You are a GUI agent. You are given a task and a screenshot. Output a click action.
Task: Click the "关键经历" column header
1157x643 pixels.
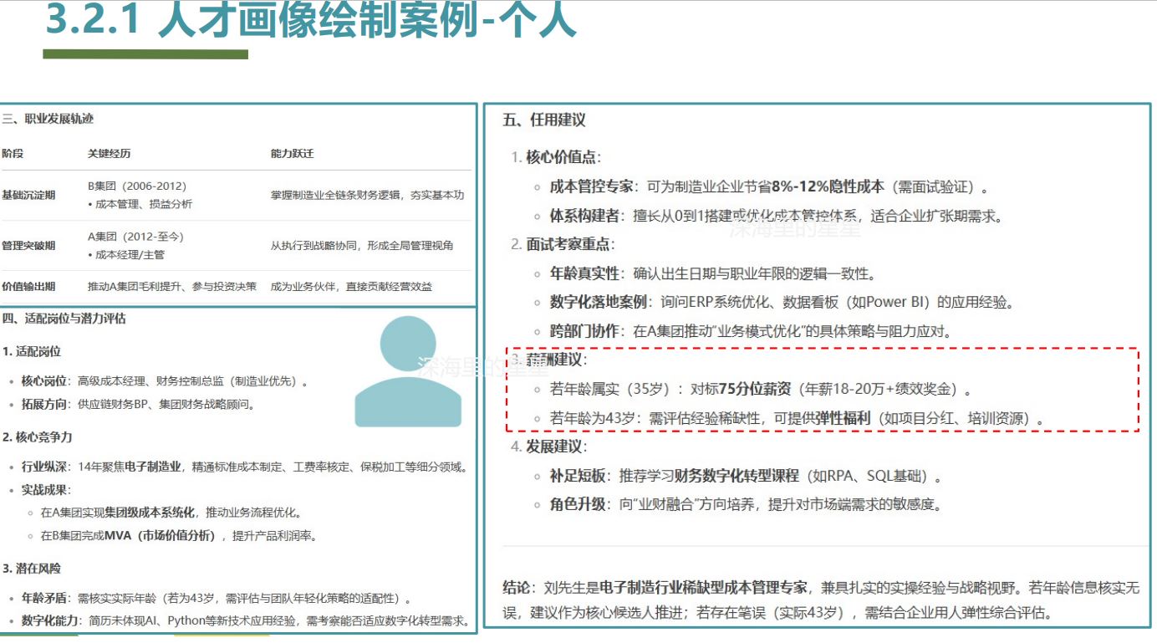109,154
